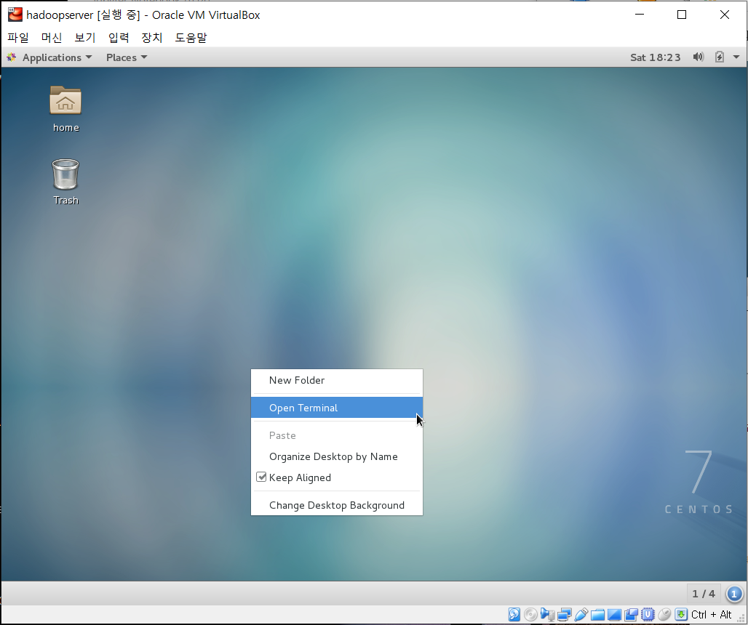Click the Ctrl + Alt host key label
Screen dimensions: 748x625
712,615
